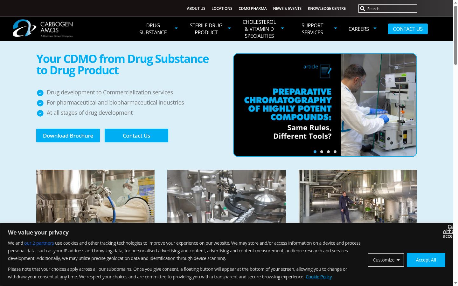This screenshot has width=458, height=286.
Task: Click the search magnifier icon
Action: (x=363, y=9)
